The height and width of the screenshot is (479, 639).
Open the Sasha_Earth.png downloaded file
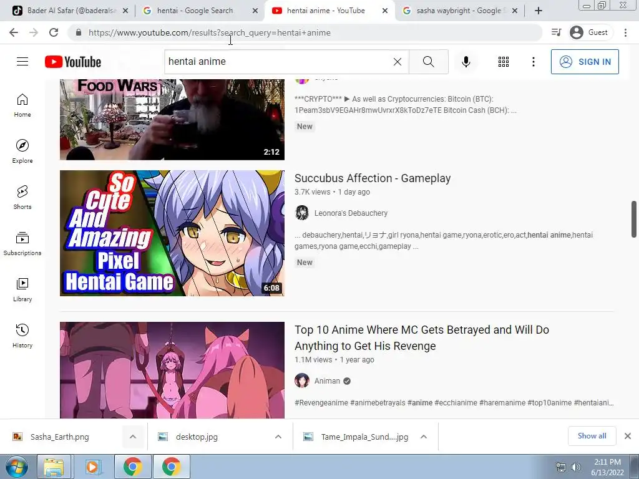59,437
